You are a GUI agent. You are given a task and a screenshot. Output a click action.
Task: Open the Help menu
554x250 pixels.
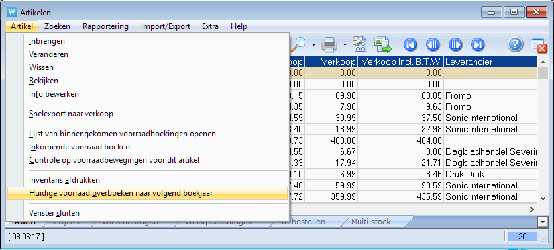(x=239, y=26)
